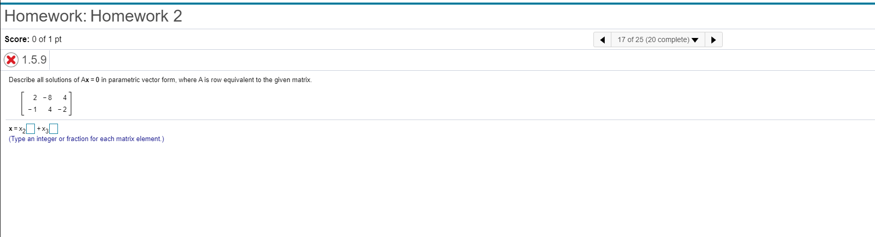Click the -2 entry in the matrix
The image size is (875, 237).
point(62,109)
